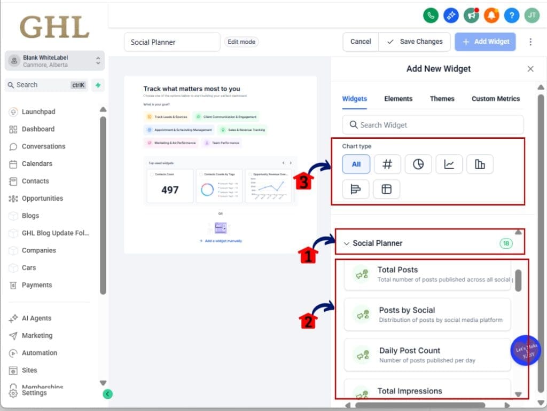Select the number chart type icon
547x411 pixels.
click(387, 164)
